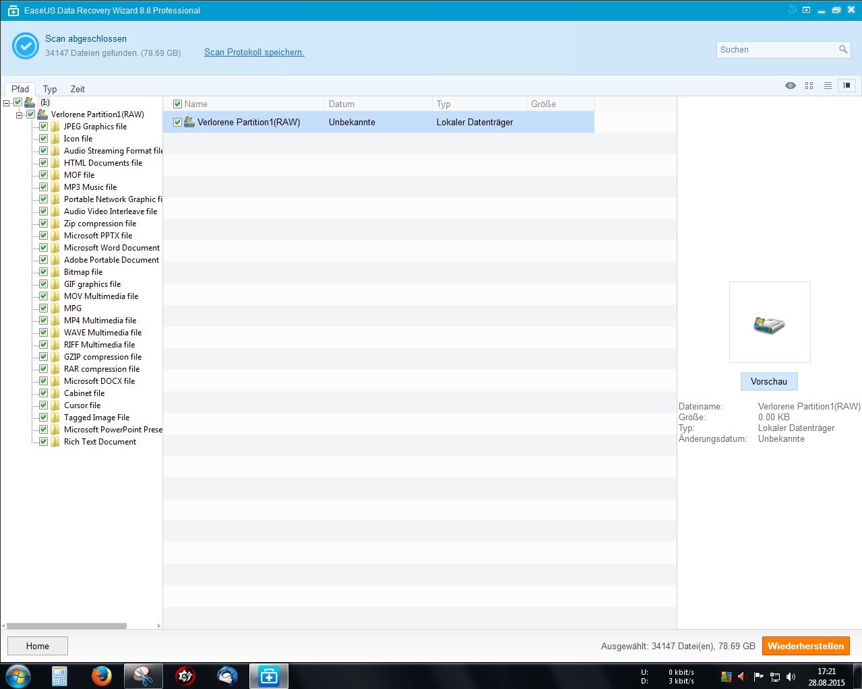The width and height of the screenshot is (862, 689).
Task: Toggle the Name column header checkbox
Action: [178, 104]
